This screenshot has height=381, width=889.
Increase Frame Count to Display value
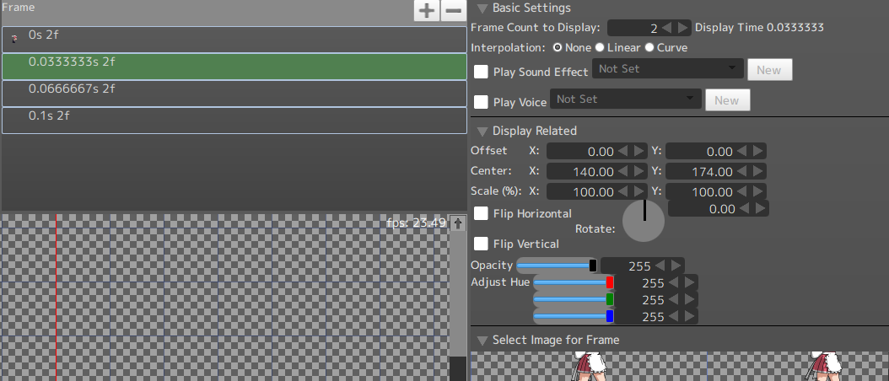(x=682, y=28)
